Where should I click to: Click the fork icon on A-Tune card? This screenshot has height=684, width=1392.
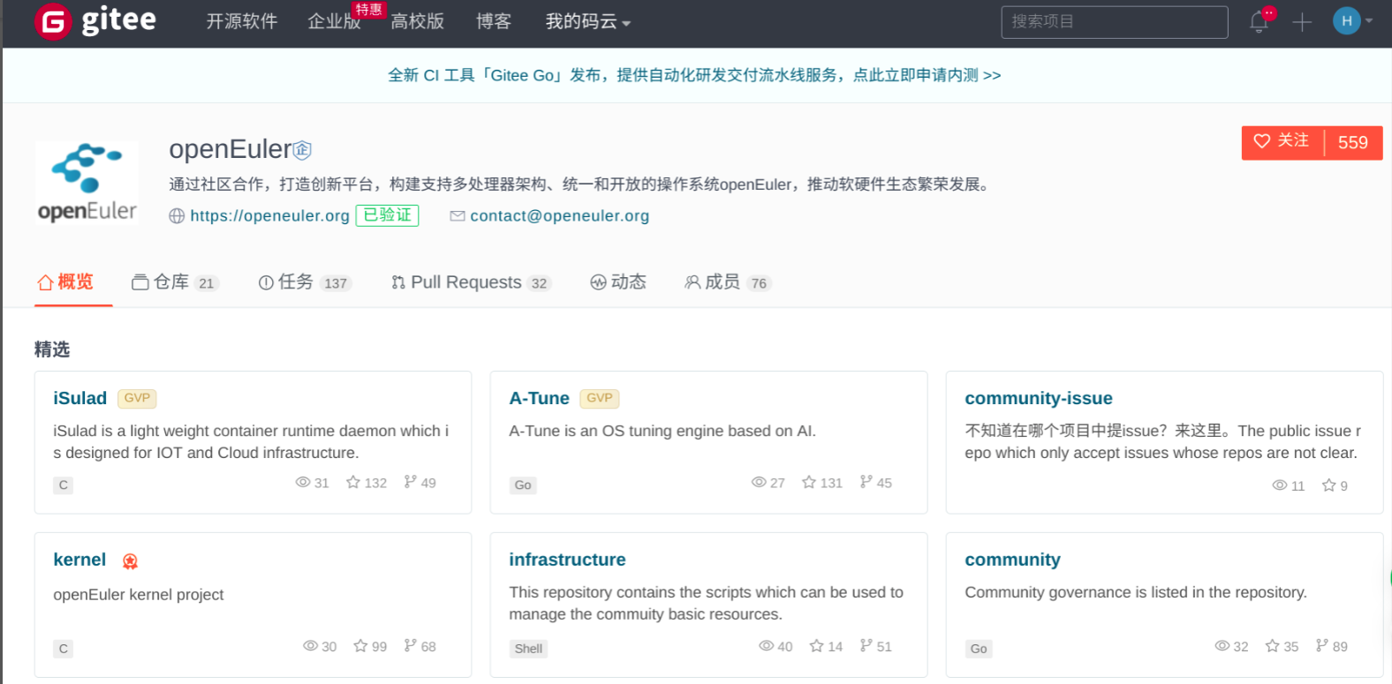click(x=866, y=482)
